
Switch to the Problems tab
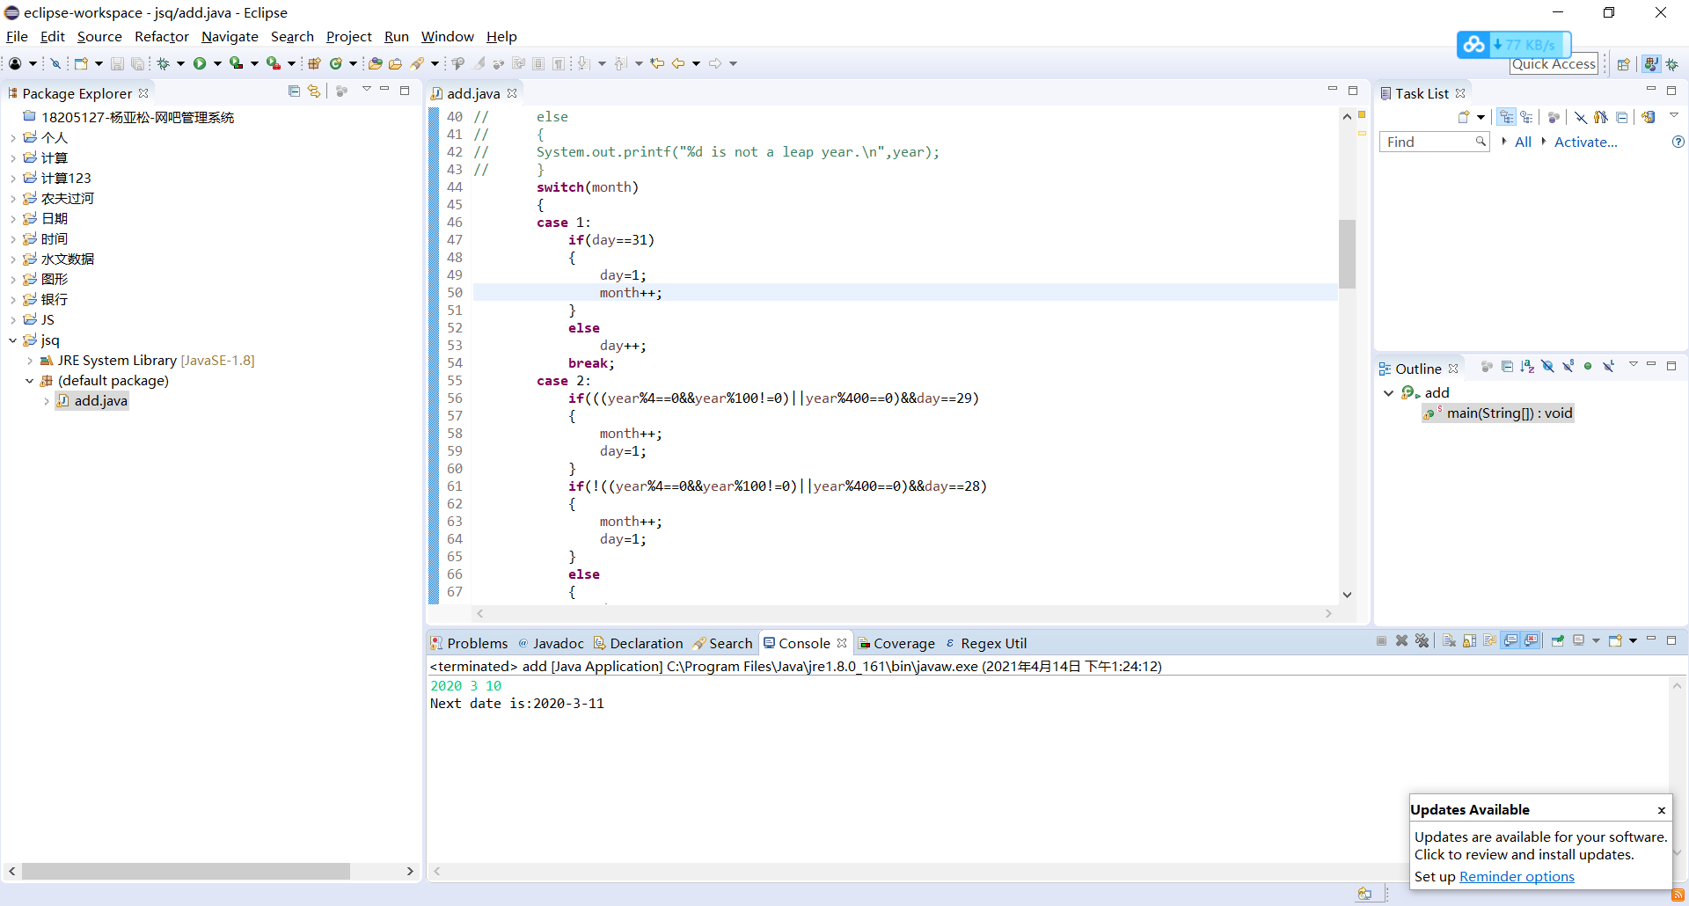pos(476,643)
